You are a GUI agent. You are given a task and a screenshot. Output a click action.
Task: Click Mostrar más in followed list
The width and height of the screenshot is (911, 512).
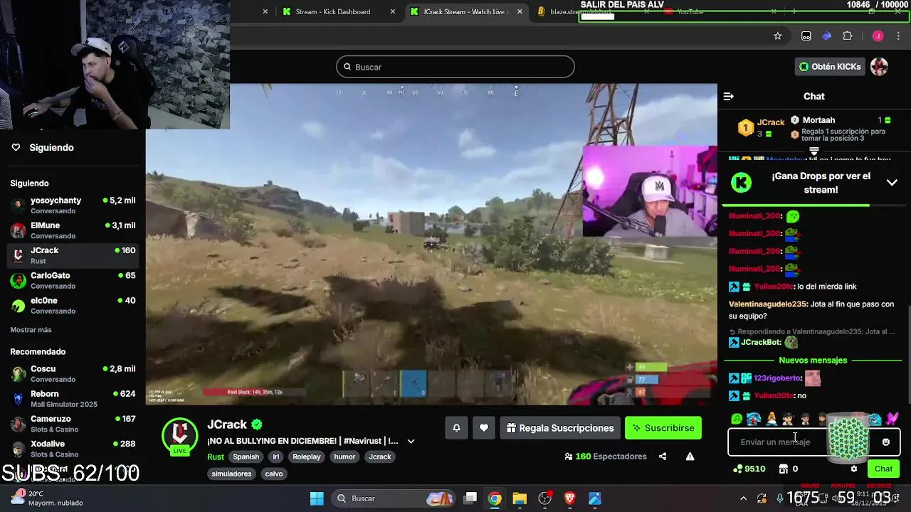tap(31, 330)
